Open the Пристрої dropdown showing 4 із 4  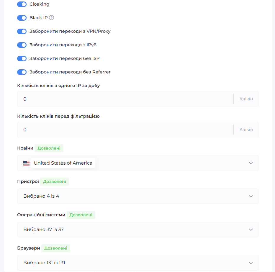138,196
